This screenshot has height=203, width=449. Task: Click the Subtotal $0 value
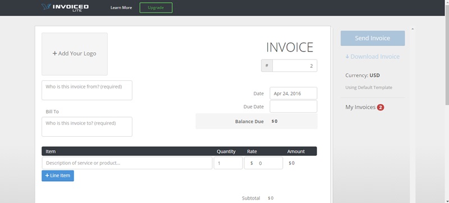pos(271,198)
